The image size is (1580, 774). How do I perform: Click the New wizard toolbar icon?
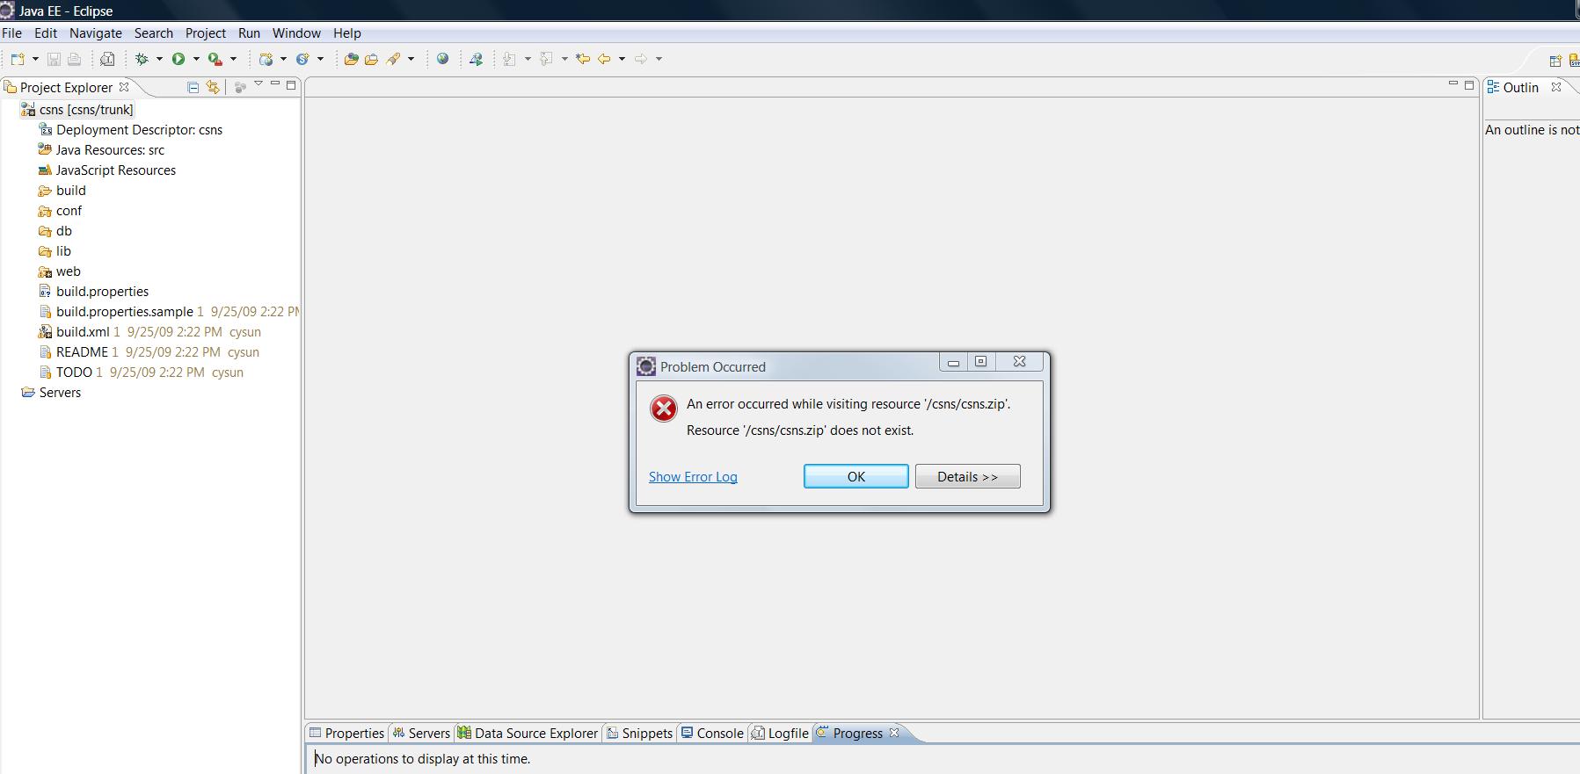pos(18,59)
